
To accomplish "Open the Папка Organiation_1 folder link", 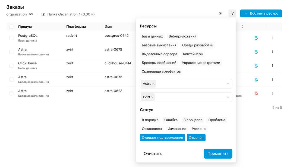I will coord(71,14).
